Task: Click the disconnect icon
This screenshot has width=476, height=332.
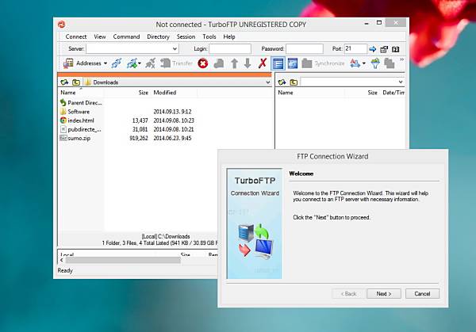Action: (150, 63)
